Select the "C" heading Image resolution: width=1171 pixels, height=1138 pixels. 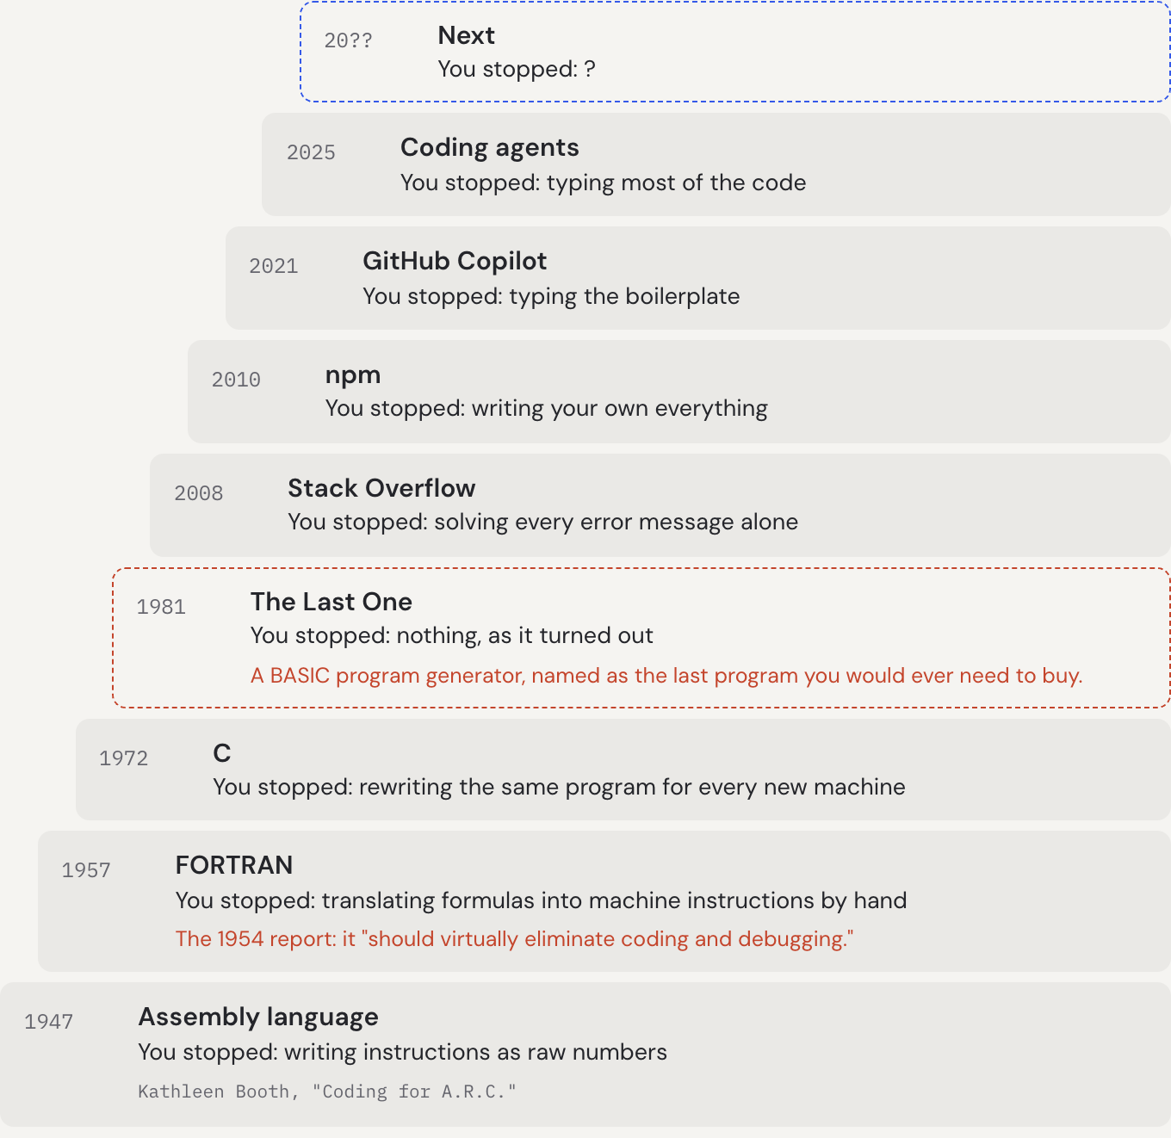(x=222, y=753)
